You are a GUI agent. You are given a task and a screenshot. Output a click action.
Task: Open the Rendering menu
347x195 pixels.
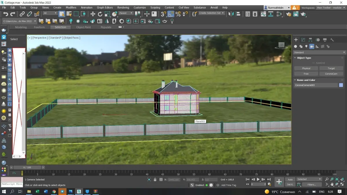point(123,8)
